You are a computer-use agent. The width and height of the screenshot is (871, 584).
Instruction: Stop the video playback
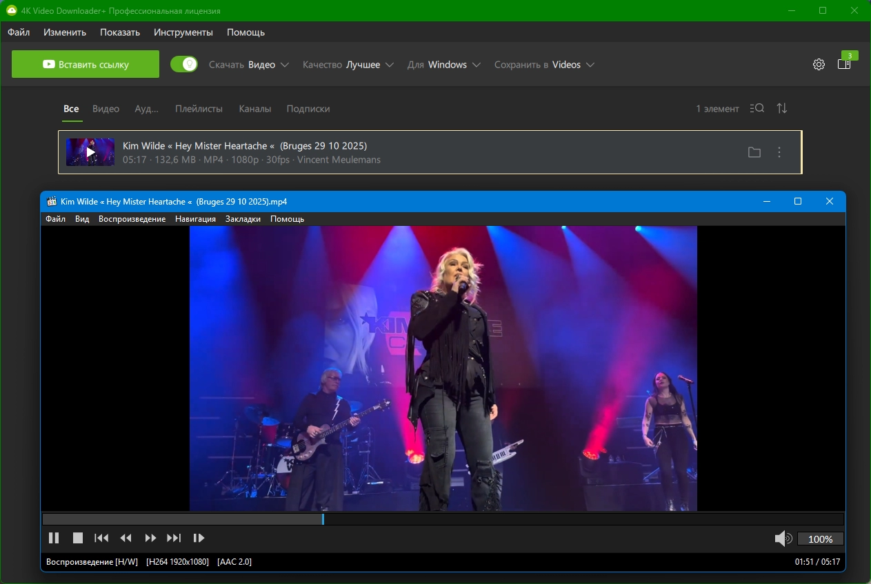(78, 538)
